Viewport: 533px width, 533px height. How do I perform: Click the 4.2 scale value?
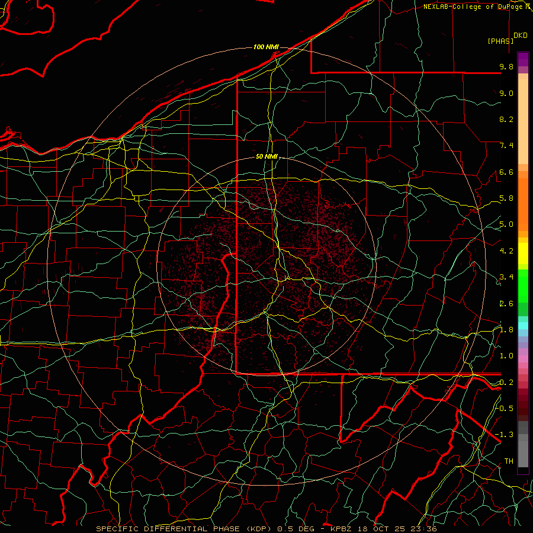tap(506, 251)
